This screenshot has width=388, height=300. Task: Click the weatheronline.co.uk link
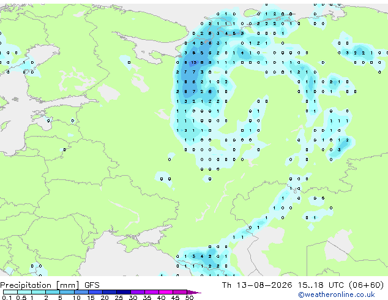[337, 295]
